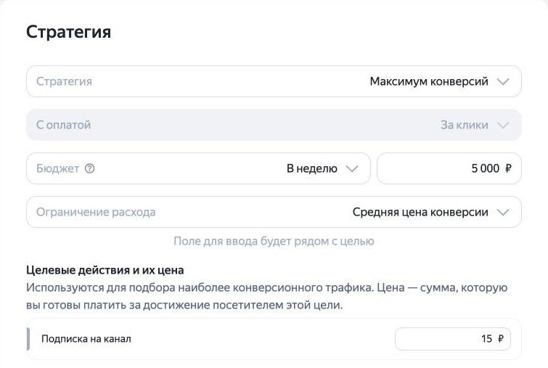Click the Стратегия section heading
This screenshot has width=548, height=368.
click(68, 32)
